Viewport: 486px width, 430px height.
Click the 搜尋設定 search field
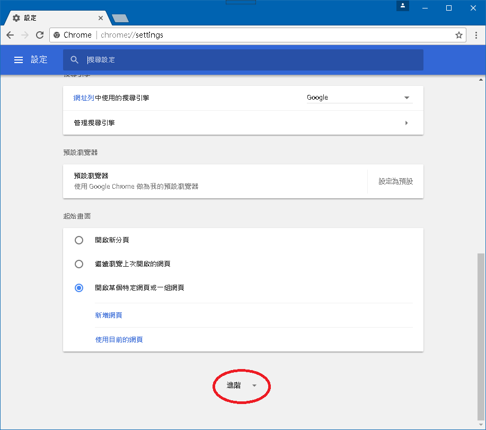click(249, 60)
